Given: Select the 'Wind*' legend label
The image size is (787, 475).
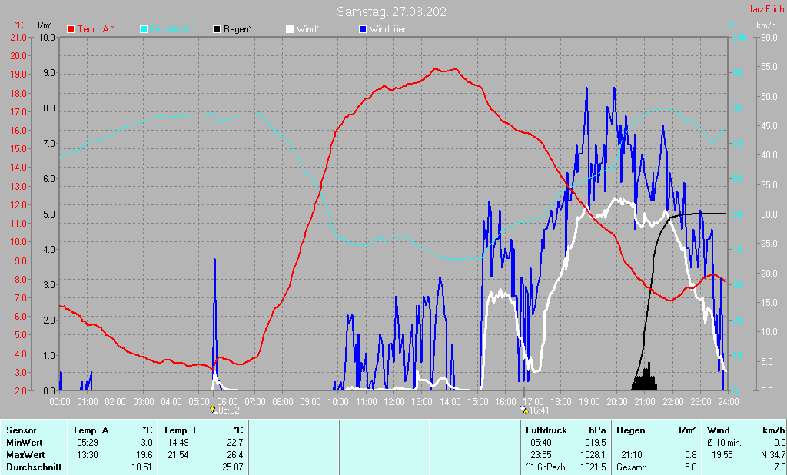Looking at the screenshot, I should 307,29.
